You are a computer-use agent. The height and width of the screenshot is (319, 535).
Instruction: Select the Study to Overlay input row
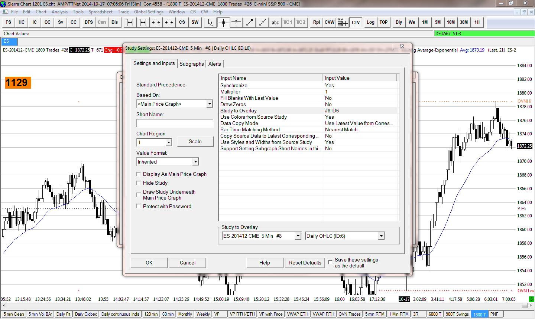(x=308, y=111)
